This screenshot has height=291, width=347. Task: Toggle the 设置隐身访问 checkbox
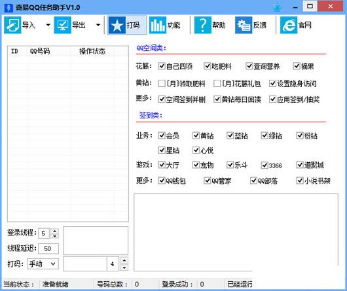[x=272, y=84]
